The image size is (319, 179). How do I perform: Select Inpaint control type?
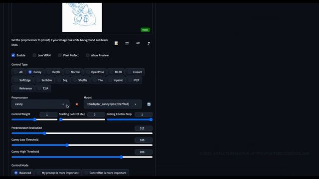[116, 81]
